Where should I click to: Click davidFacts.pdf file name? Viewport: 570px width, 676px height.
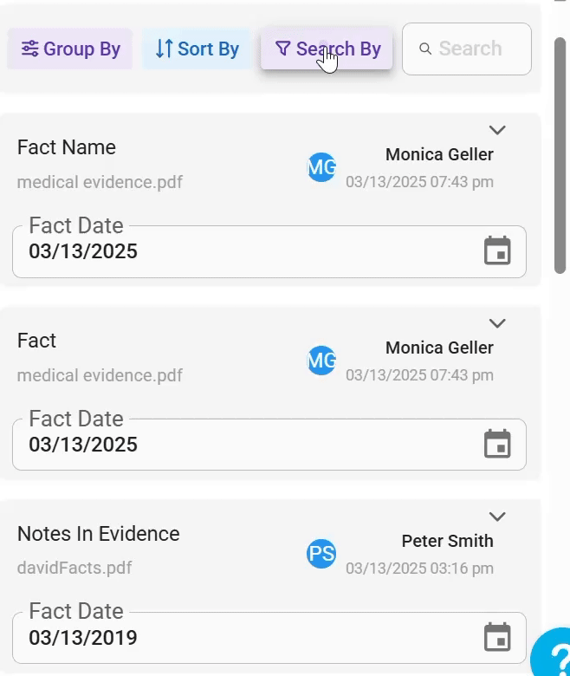coord(74,568)
